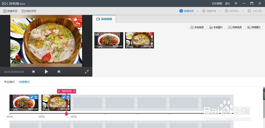This screenshot has width=265, height=128.
Task: Add a 本地视频 local video
Action: (x=197, y=27)
